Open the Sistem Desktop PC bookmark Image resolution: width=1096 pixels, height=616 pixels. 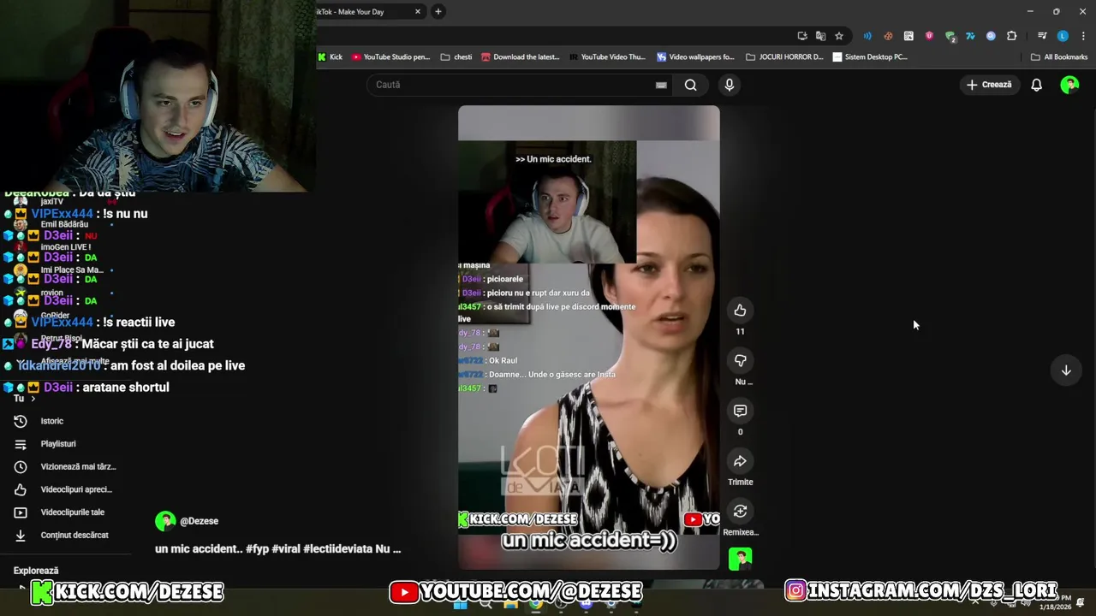pyautogui.click(x=870, y=57)
